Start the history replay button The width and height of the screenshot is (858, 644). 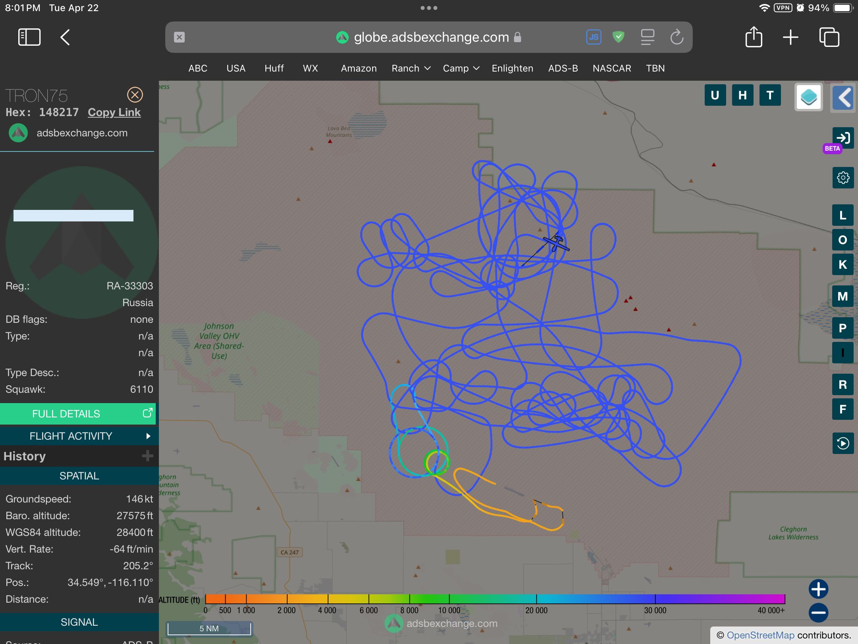pyautogui.click(x=843, y=443)
